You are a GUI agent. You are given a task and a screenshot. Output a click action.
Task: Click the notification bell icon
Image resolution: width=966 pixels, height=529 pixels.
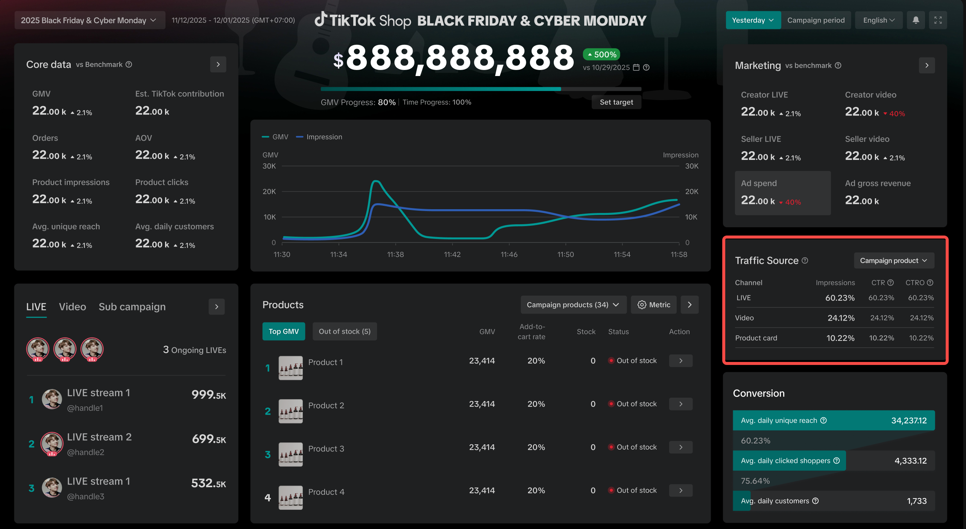click(x=916, y=20)
